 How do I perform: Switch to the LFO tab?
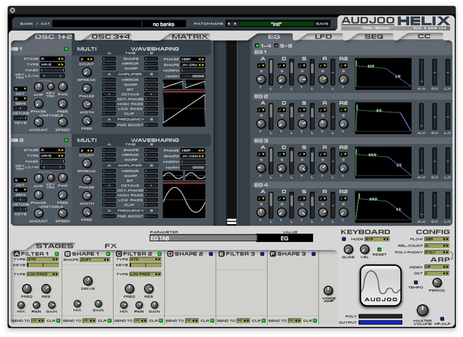[323, 37]
